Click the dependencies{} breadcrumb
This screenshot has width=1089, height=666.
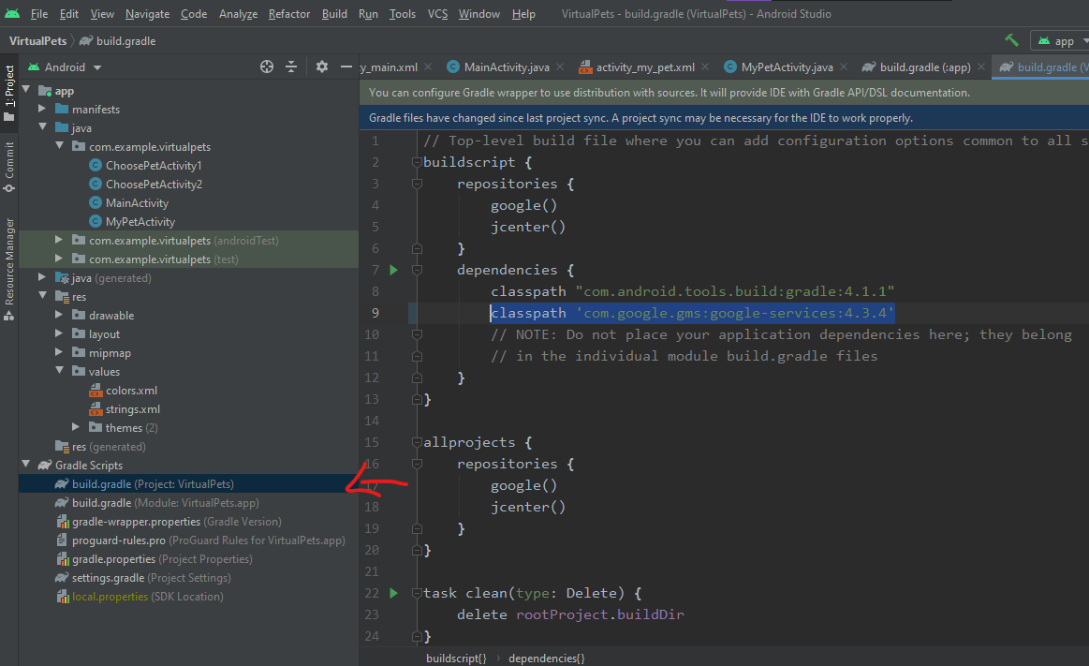click(546, 659)
